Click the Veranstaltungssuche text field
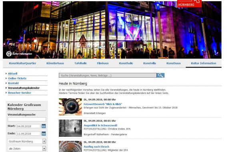Image resolution: width=228 pixels, height=152 pixels. click(27, 120)
